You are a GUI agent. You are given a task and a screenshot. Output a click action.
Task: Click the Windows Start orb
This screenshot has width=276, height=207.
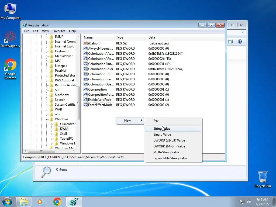[x=7, y=202]
